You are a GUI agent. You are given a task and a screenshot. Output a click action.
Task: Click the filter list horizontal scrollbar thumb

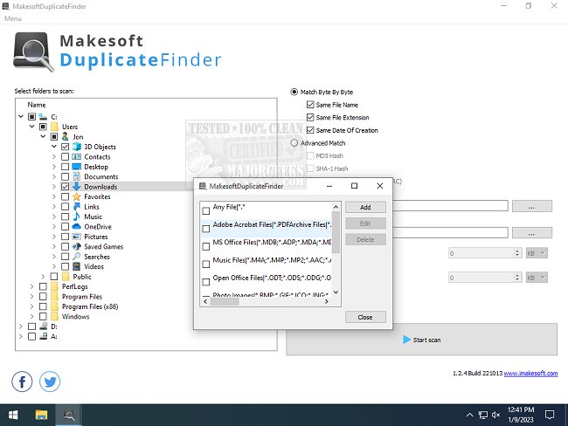pos(225,301)
